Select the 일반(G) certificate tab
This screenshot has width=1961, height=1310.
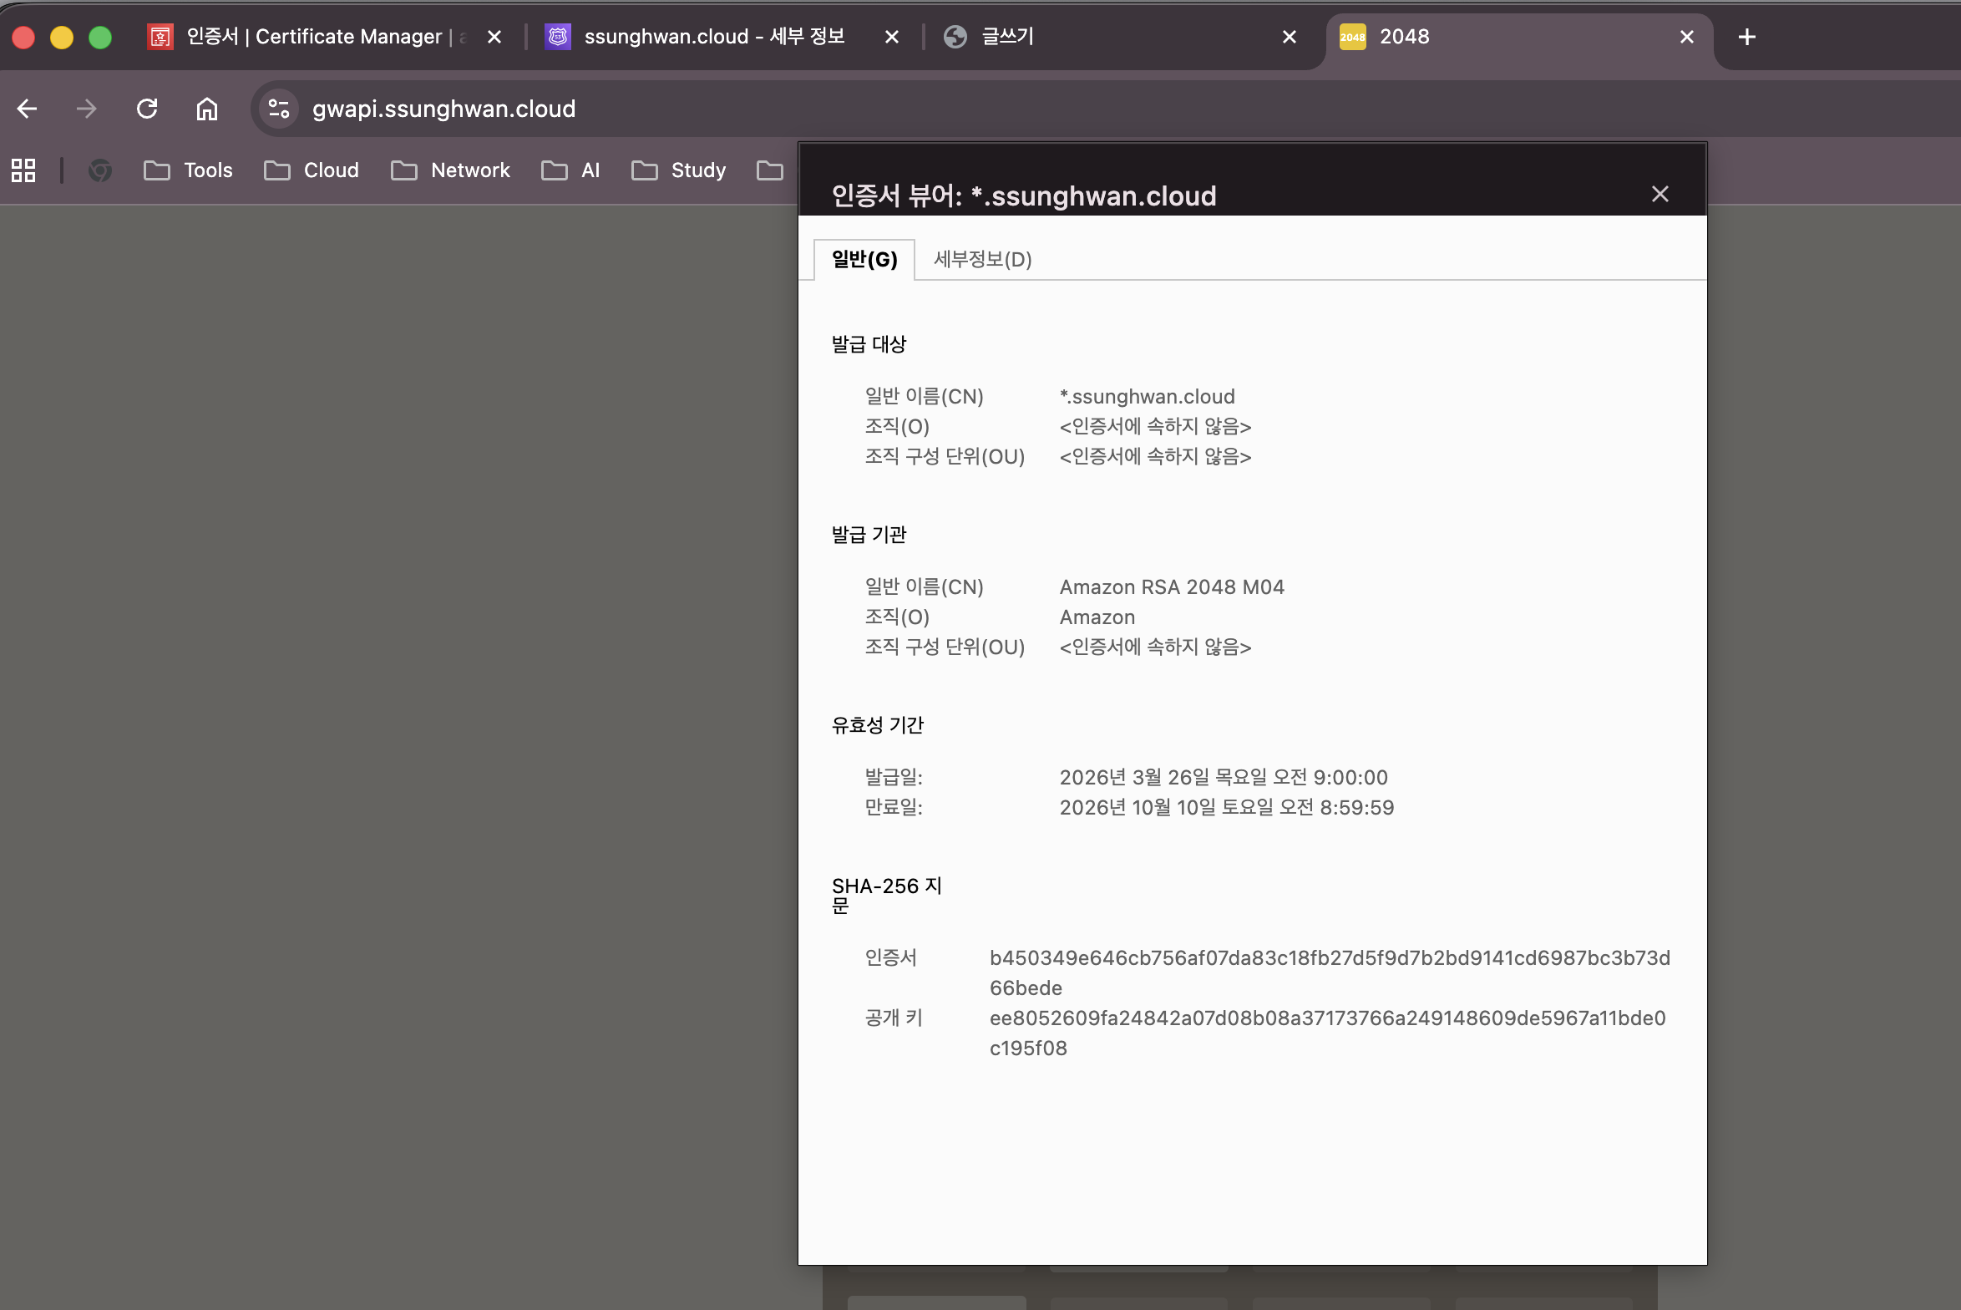pyautogui.click(x=864, y=260)
